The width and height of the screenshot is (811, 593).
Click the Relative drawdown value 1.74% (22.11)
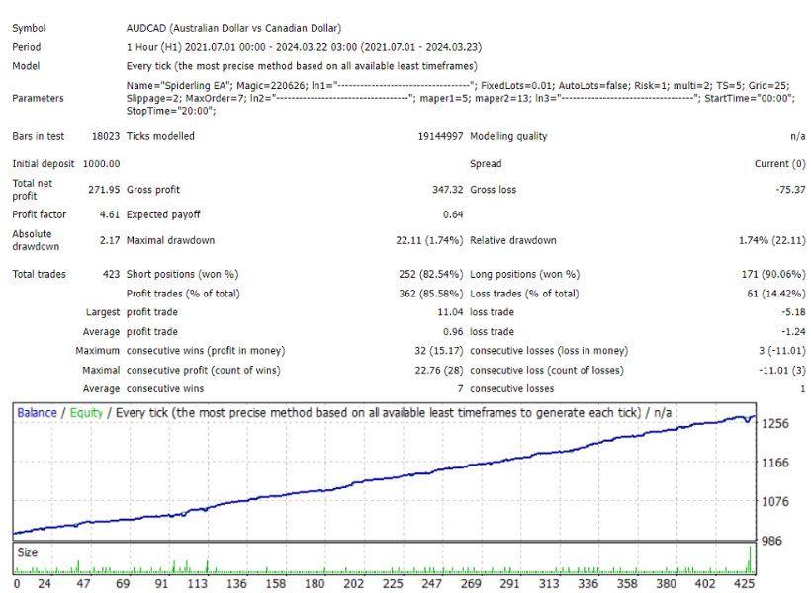[x=771, y=240]
